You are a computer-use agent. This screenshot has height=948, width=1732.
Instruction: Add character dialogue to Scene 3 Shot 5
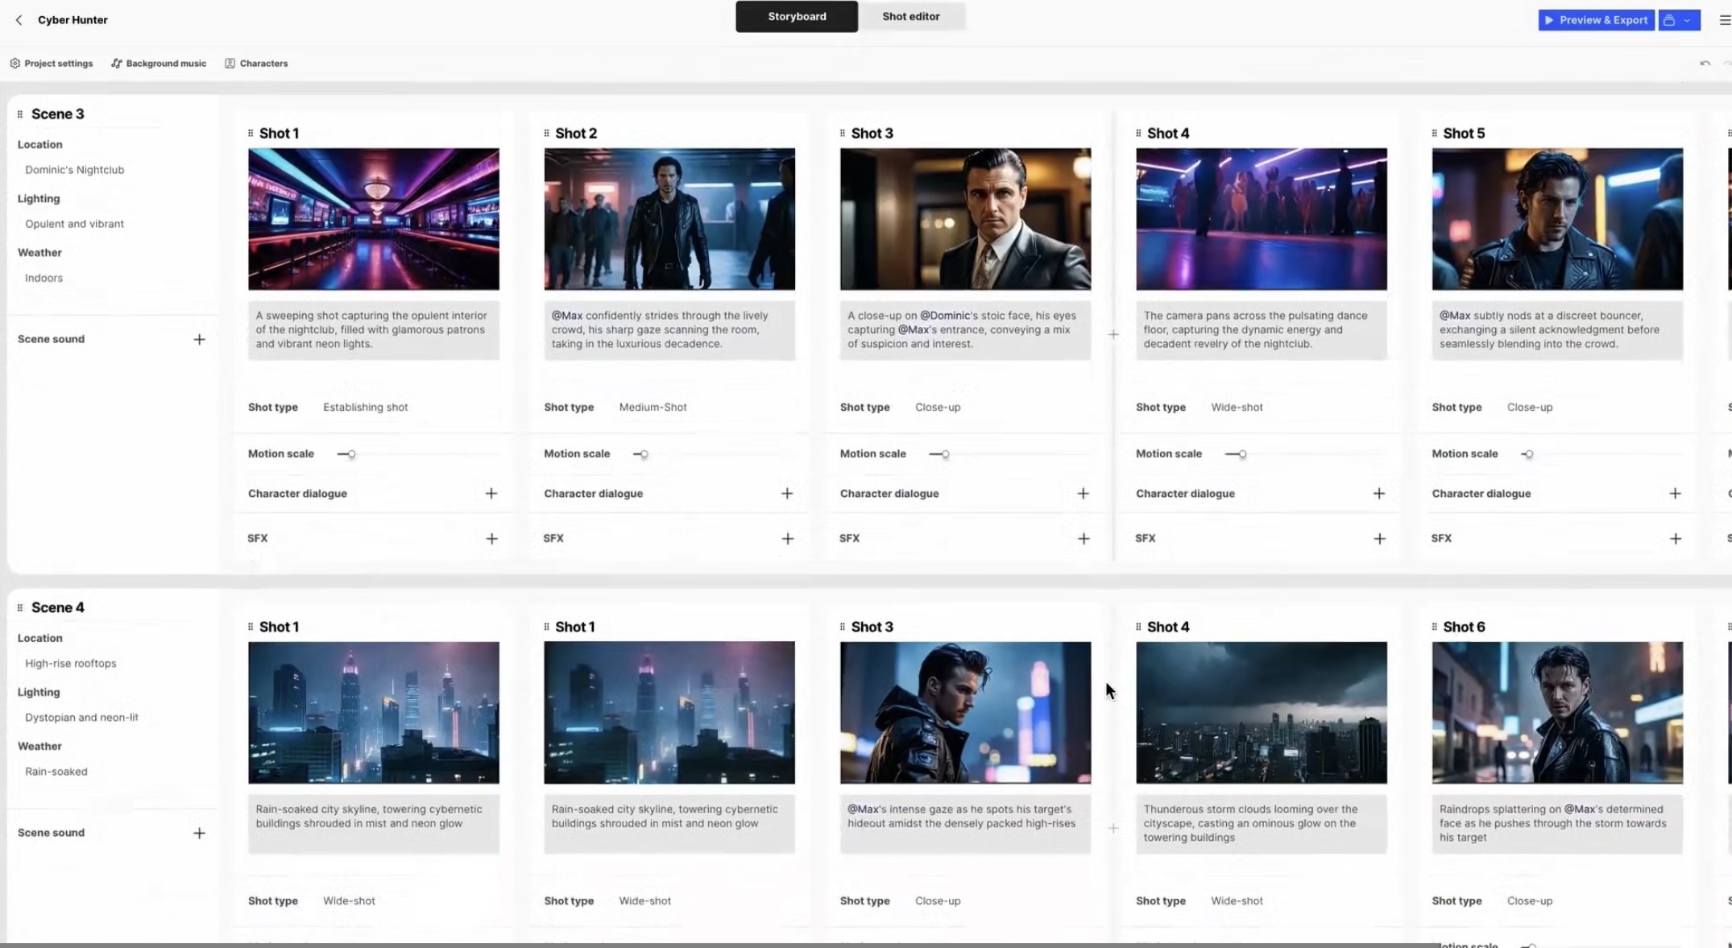1675,494
